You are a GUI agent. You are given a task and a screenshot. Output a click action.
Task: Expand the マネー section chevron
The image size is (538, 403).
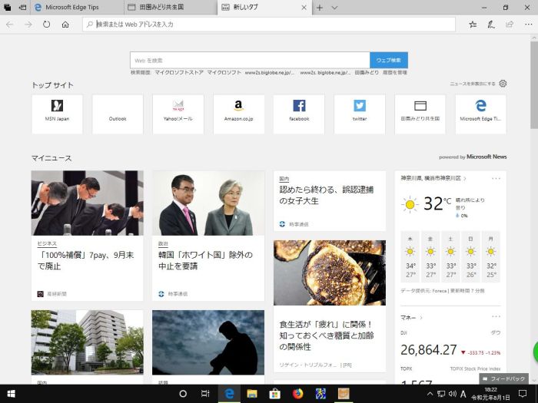[x=422, y=317]
